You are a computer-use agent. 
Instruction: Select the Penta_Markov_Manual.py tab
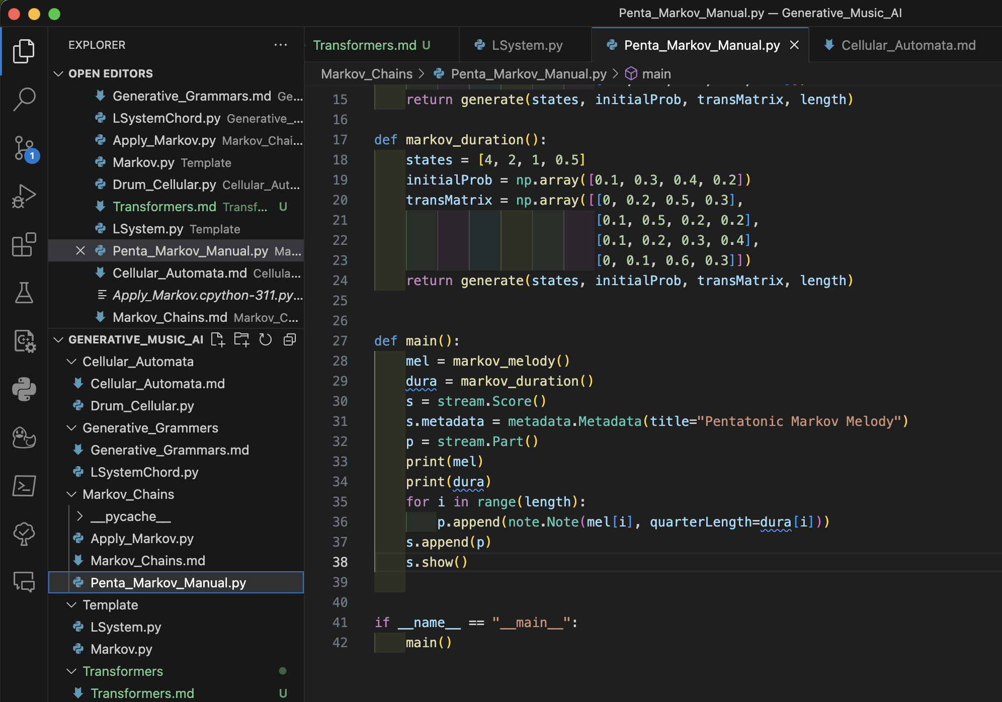701,45
